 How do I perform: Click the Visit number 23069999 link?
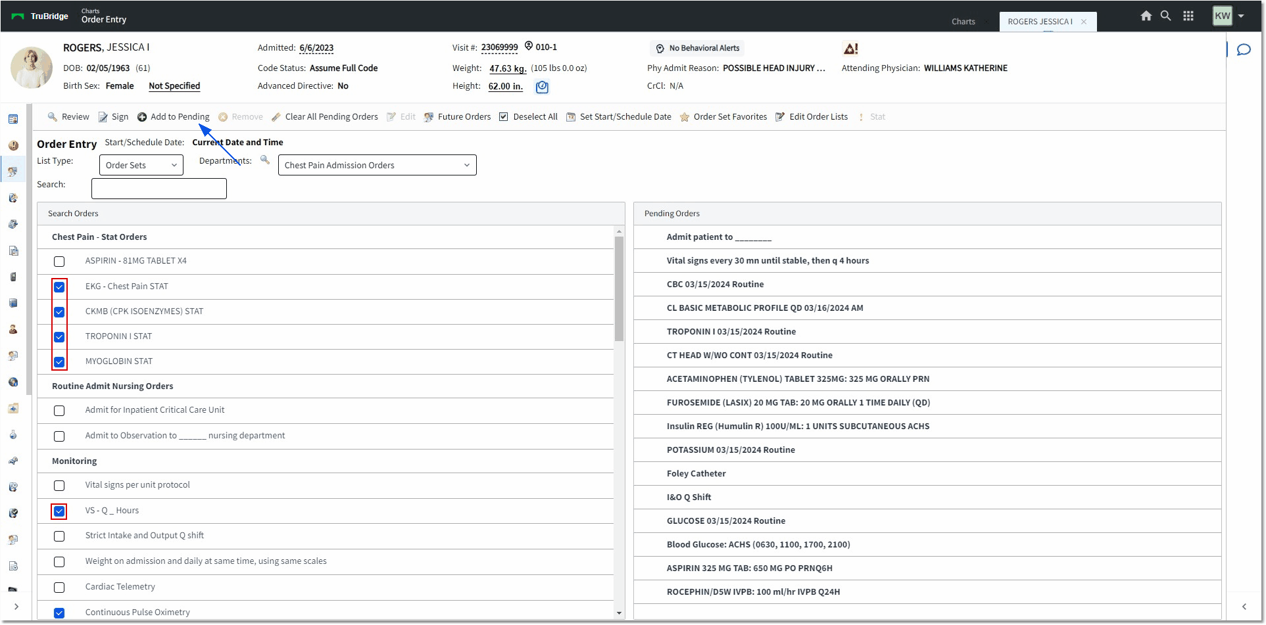[x=500, y=47]
